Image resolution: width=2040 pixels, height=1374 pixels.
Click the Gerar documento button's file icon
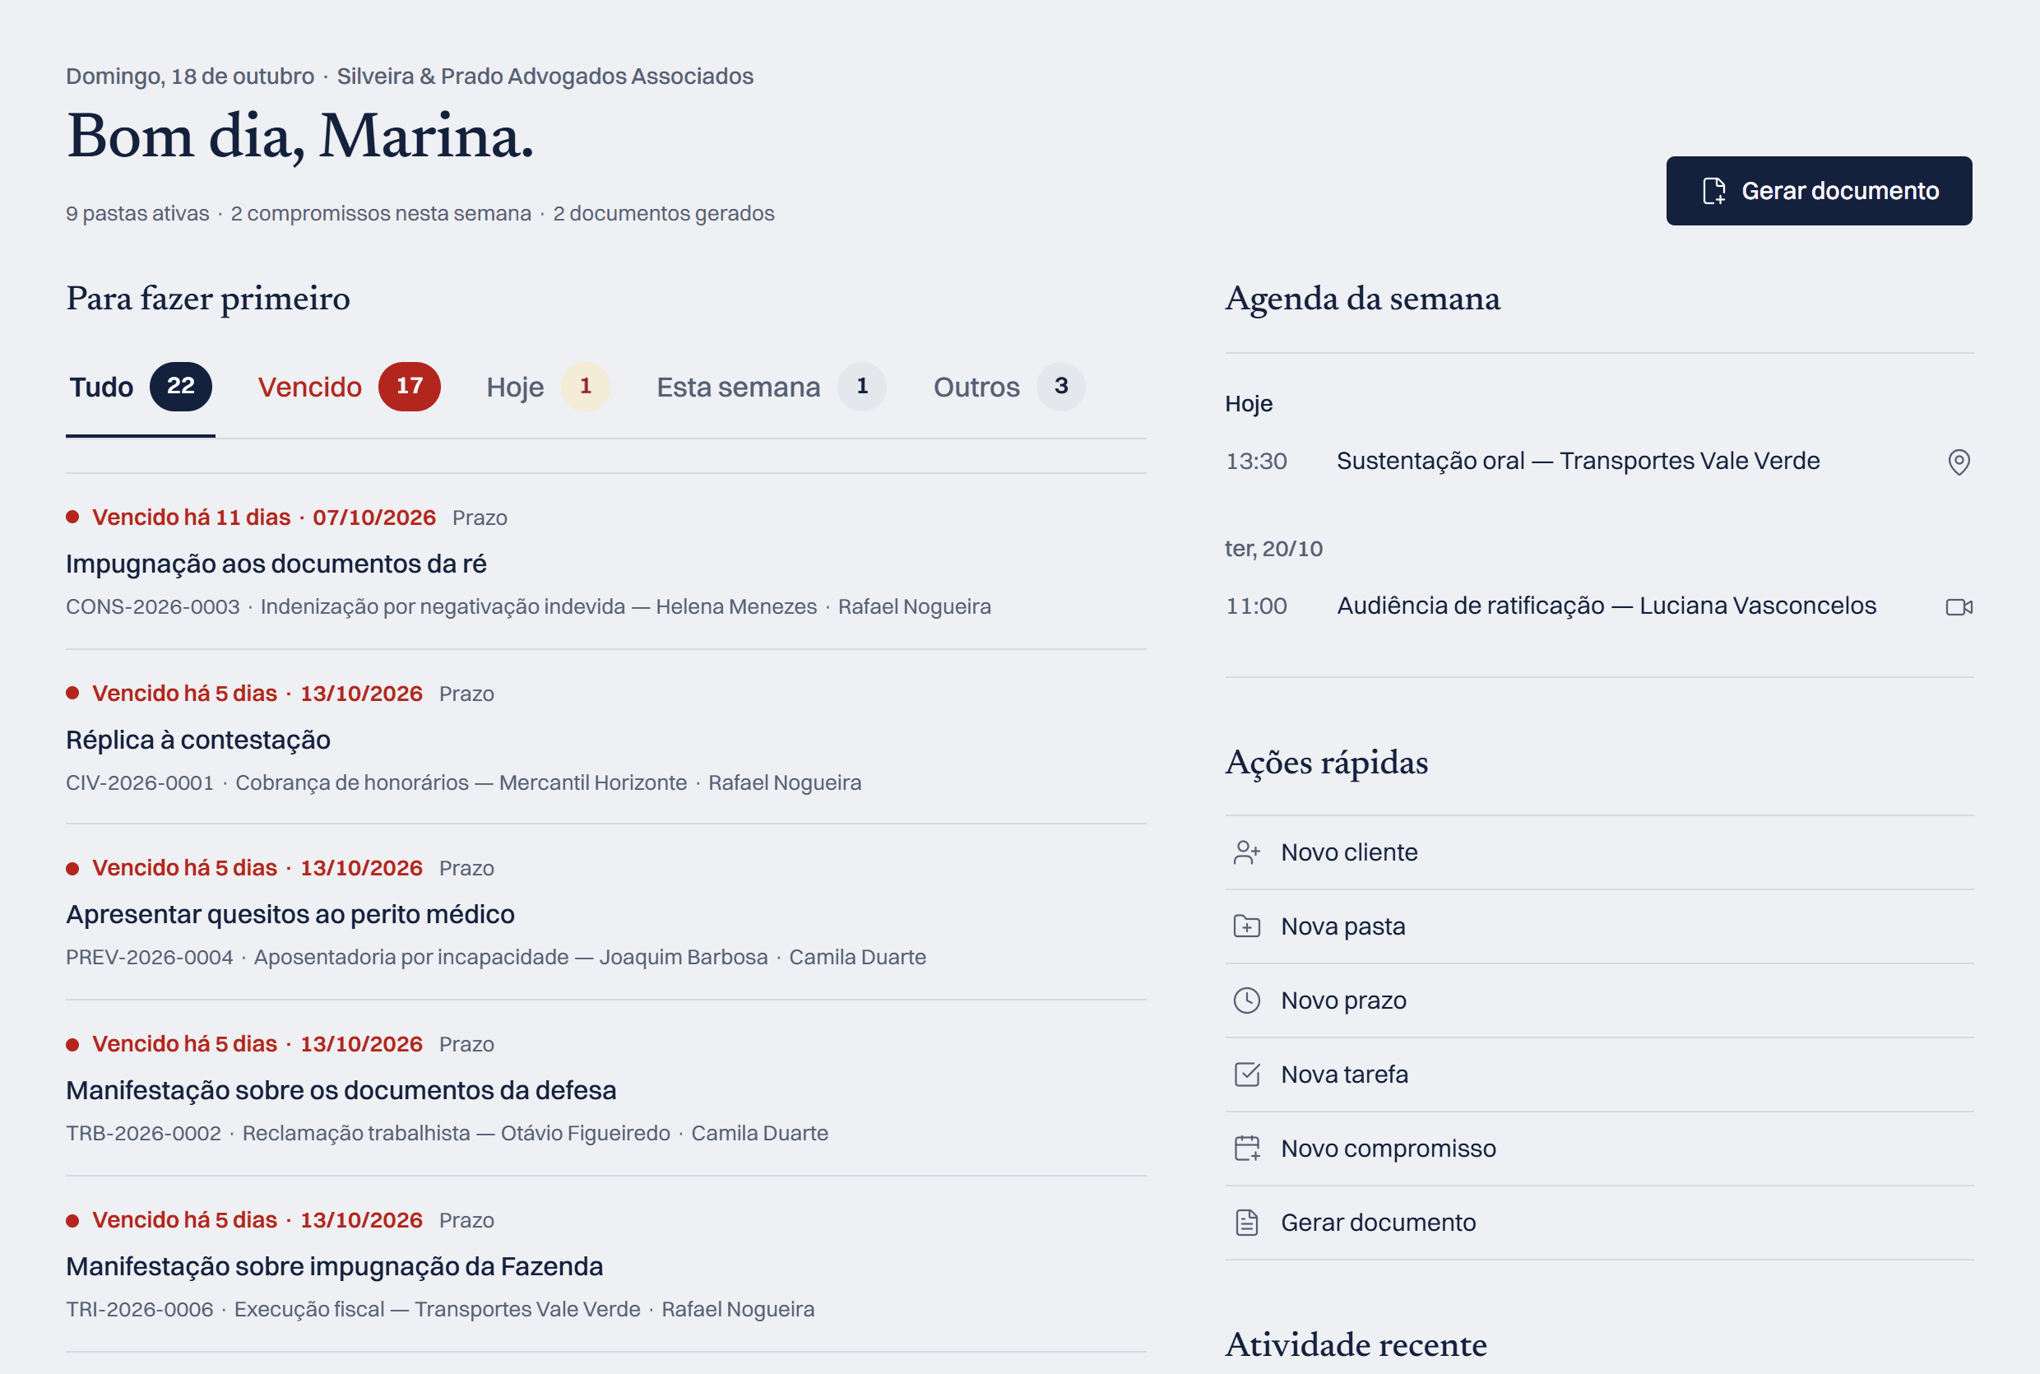1714,191
